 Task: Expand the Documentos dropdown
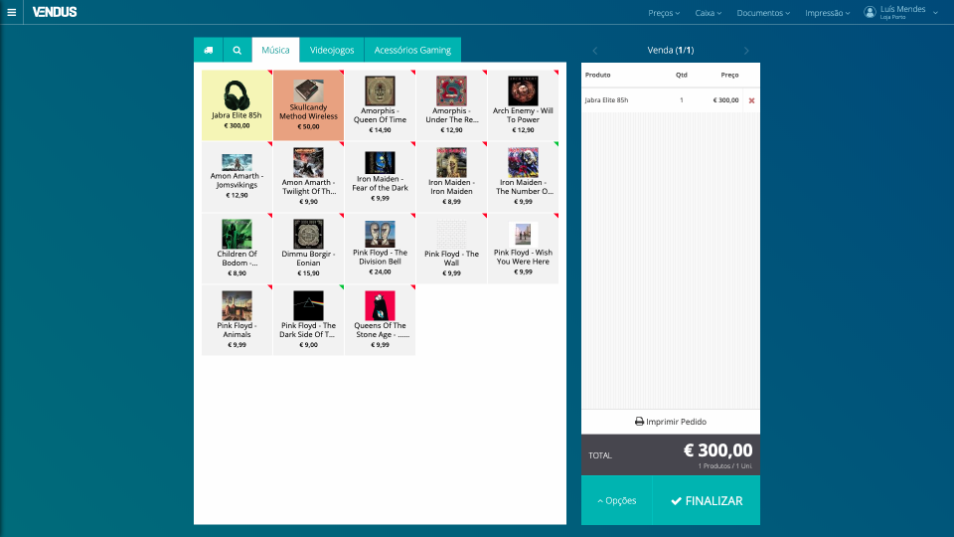click(x=763, y=13)
